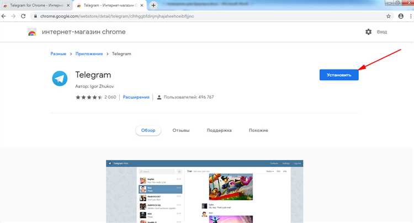This screenshot has width=414, height=223.
Task: Click the Автор: Igor Zhukov text
Action: pos(94,86)
